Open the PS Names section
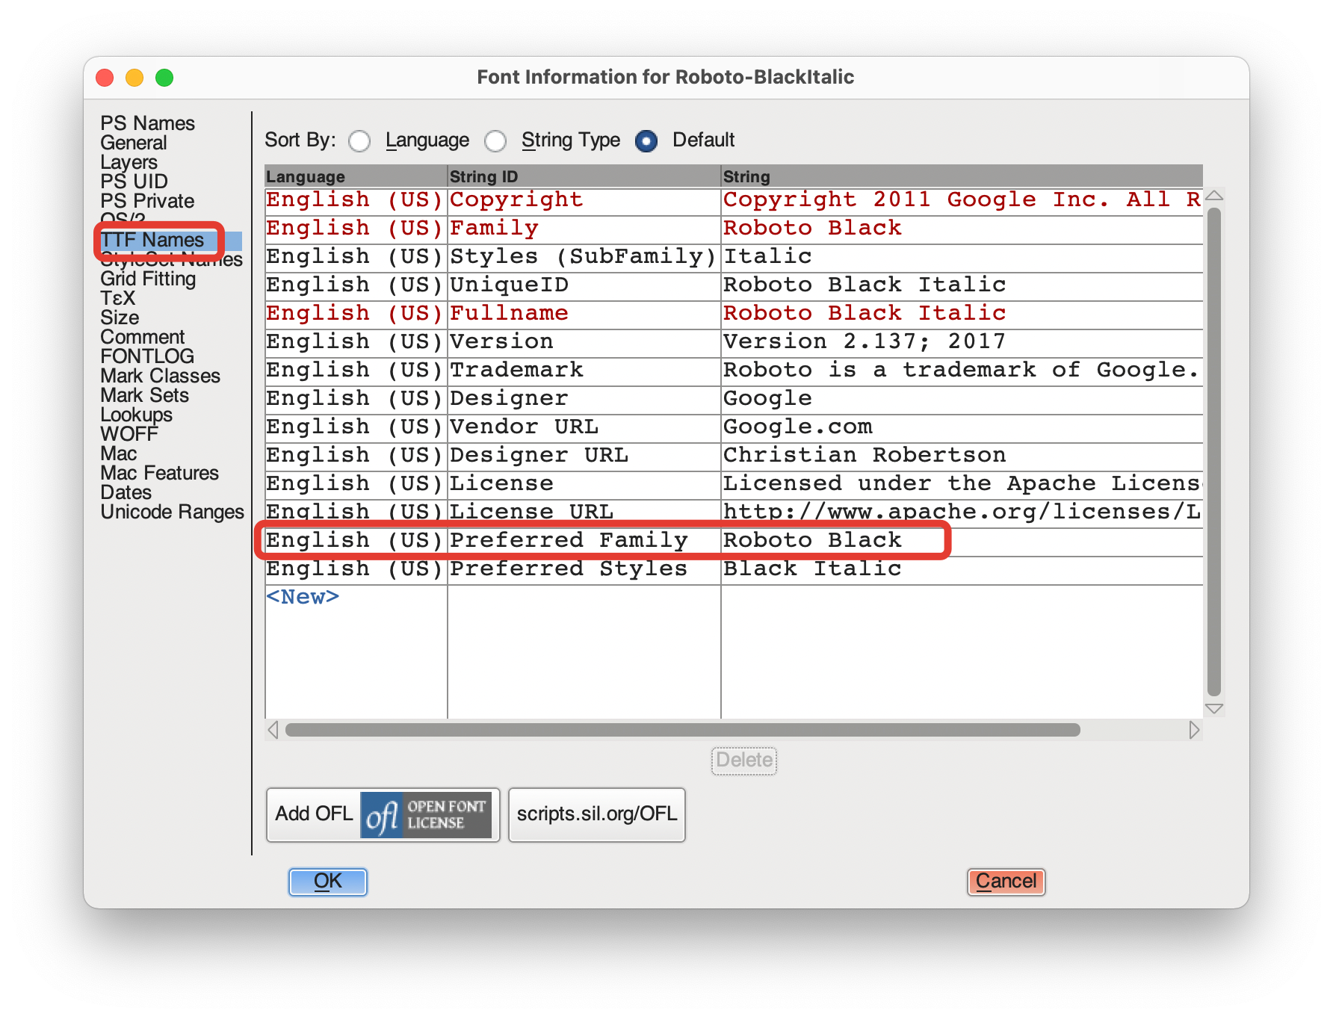Image resolution: width=1333 pixels, height=1019 pixels. [x=147, y=123]
